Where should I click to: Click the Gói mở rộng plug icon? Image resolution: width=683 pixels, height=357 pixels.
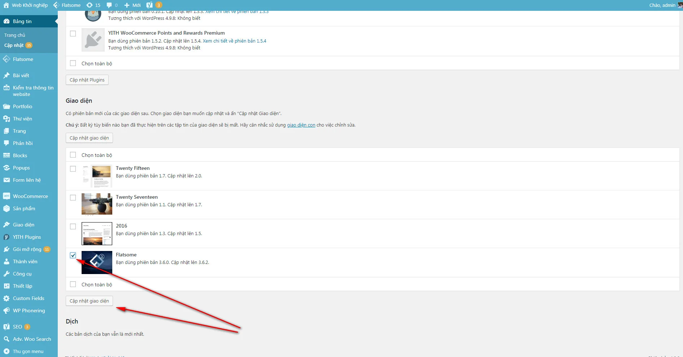(x=6, y=249)
